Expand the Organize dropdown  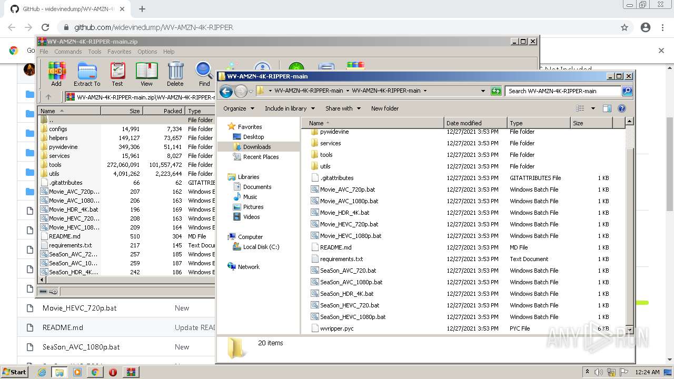click(x=239, y=108)
